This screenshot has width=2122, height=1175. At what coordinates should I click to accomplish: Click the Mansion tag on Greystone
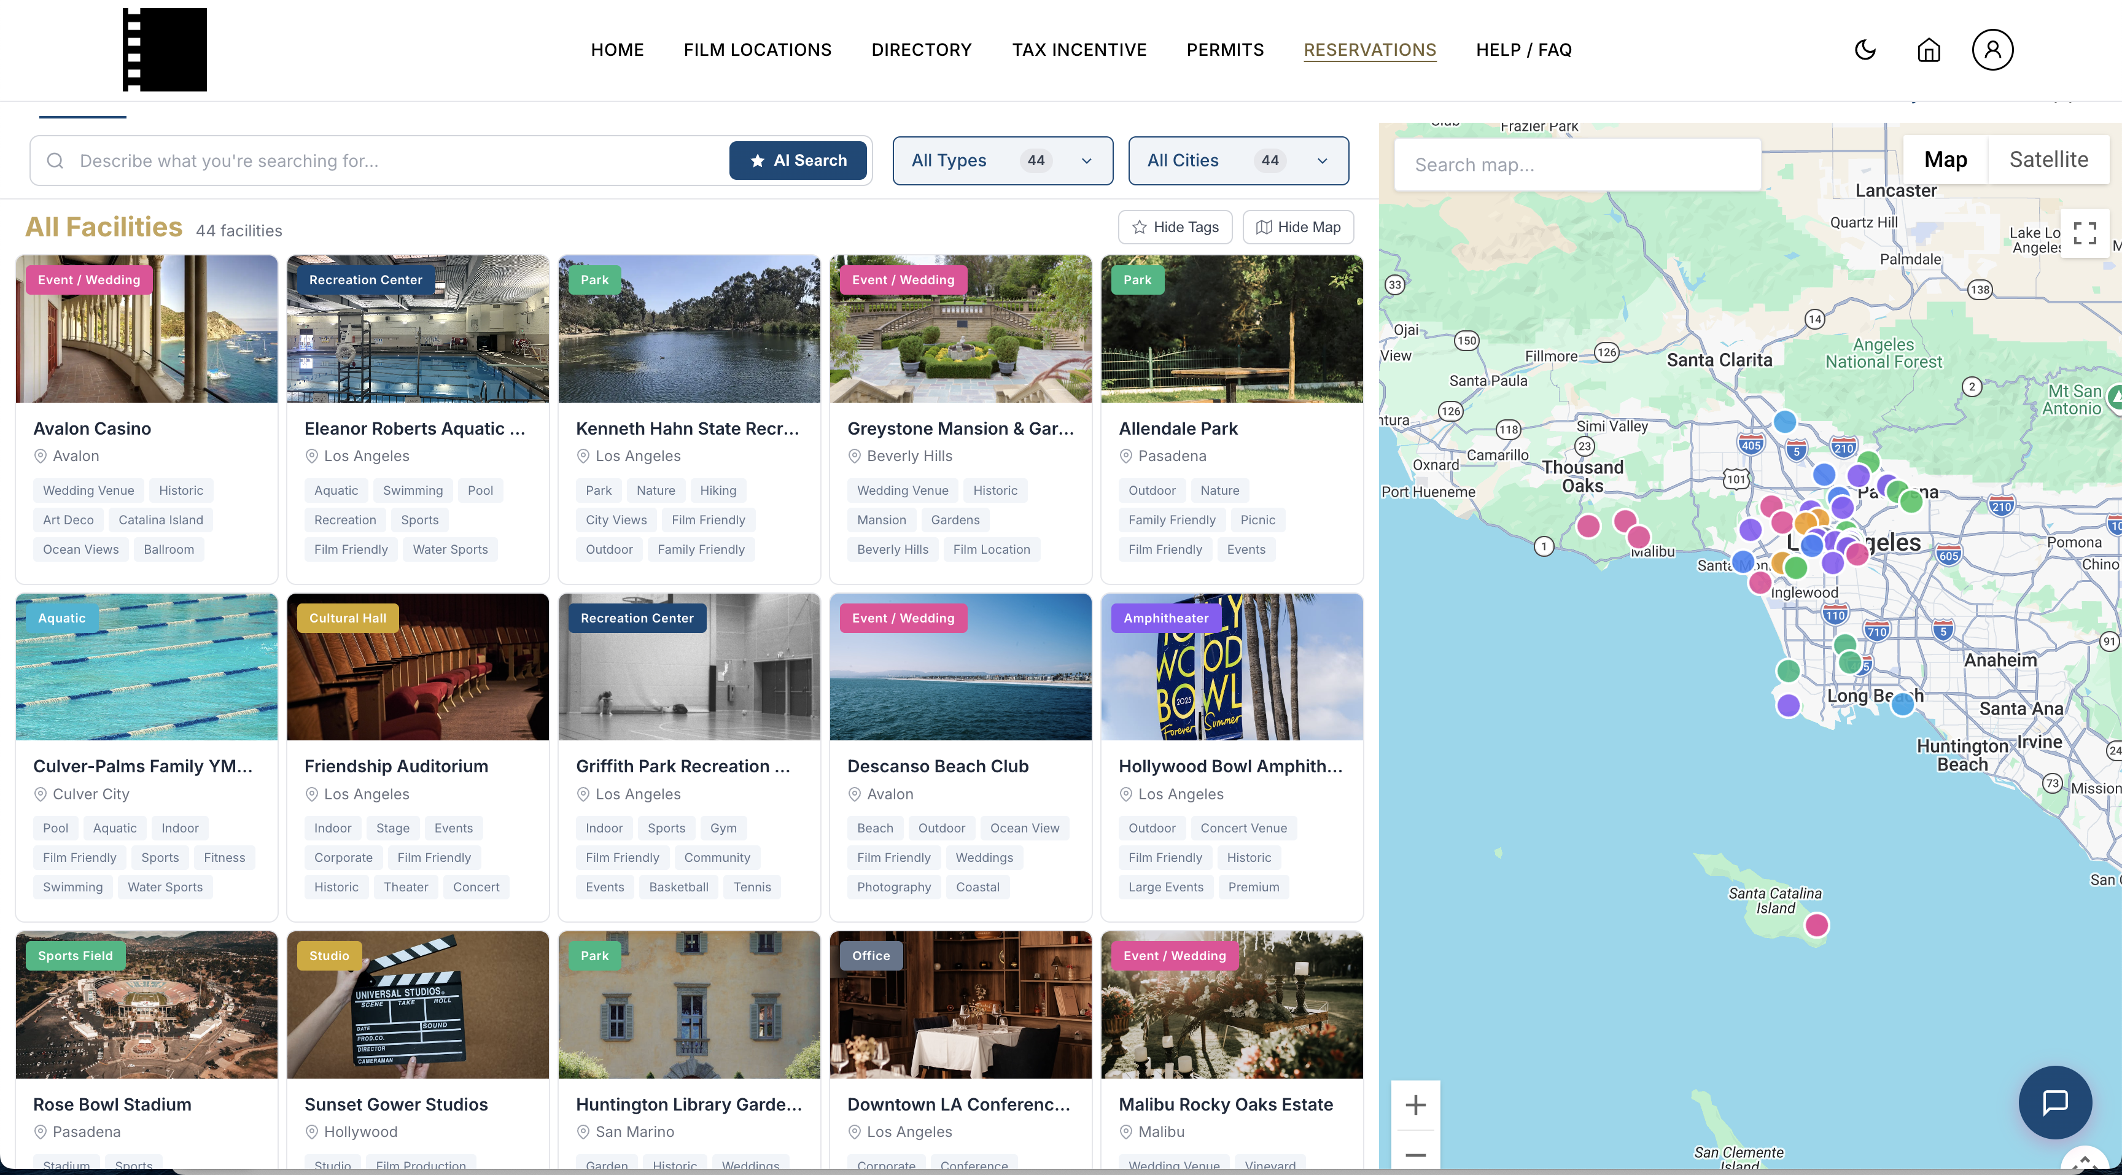882,519
